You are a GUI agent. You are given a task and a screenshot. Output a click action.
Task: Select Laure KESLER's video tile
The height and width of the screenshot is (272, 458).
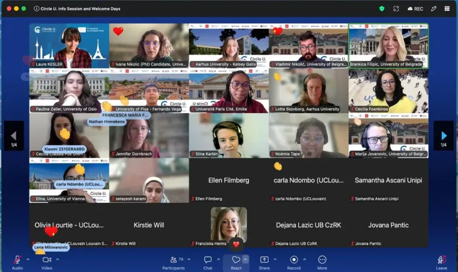click(69, 46)
